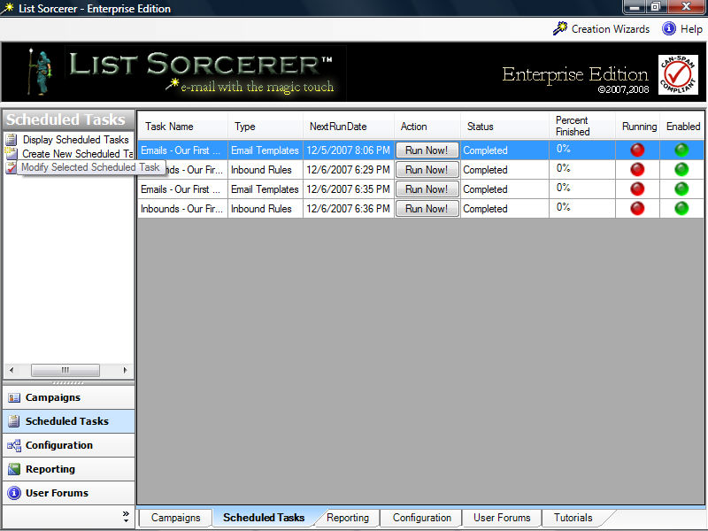
Task: Open Help via the info icon
Action: point(669,28)
